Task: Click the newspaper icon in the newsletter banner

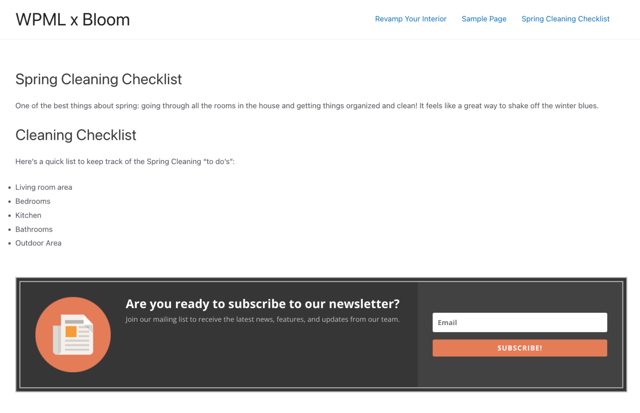Action: [72, 334]
